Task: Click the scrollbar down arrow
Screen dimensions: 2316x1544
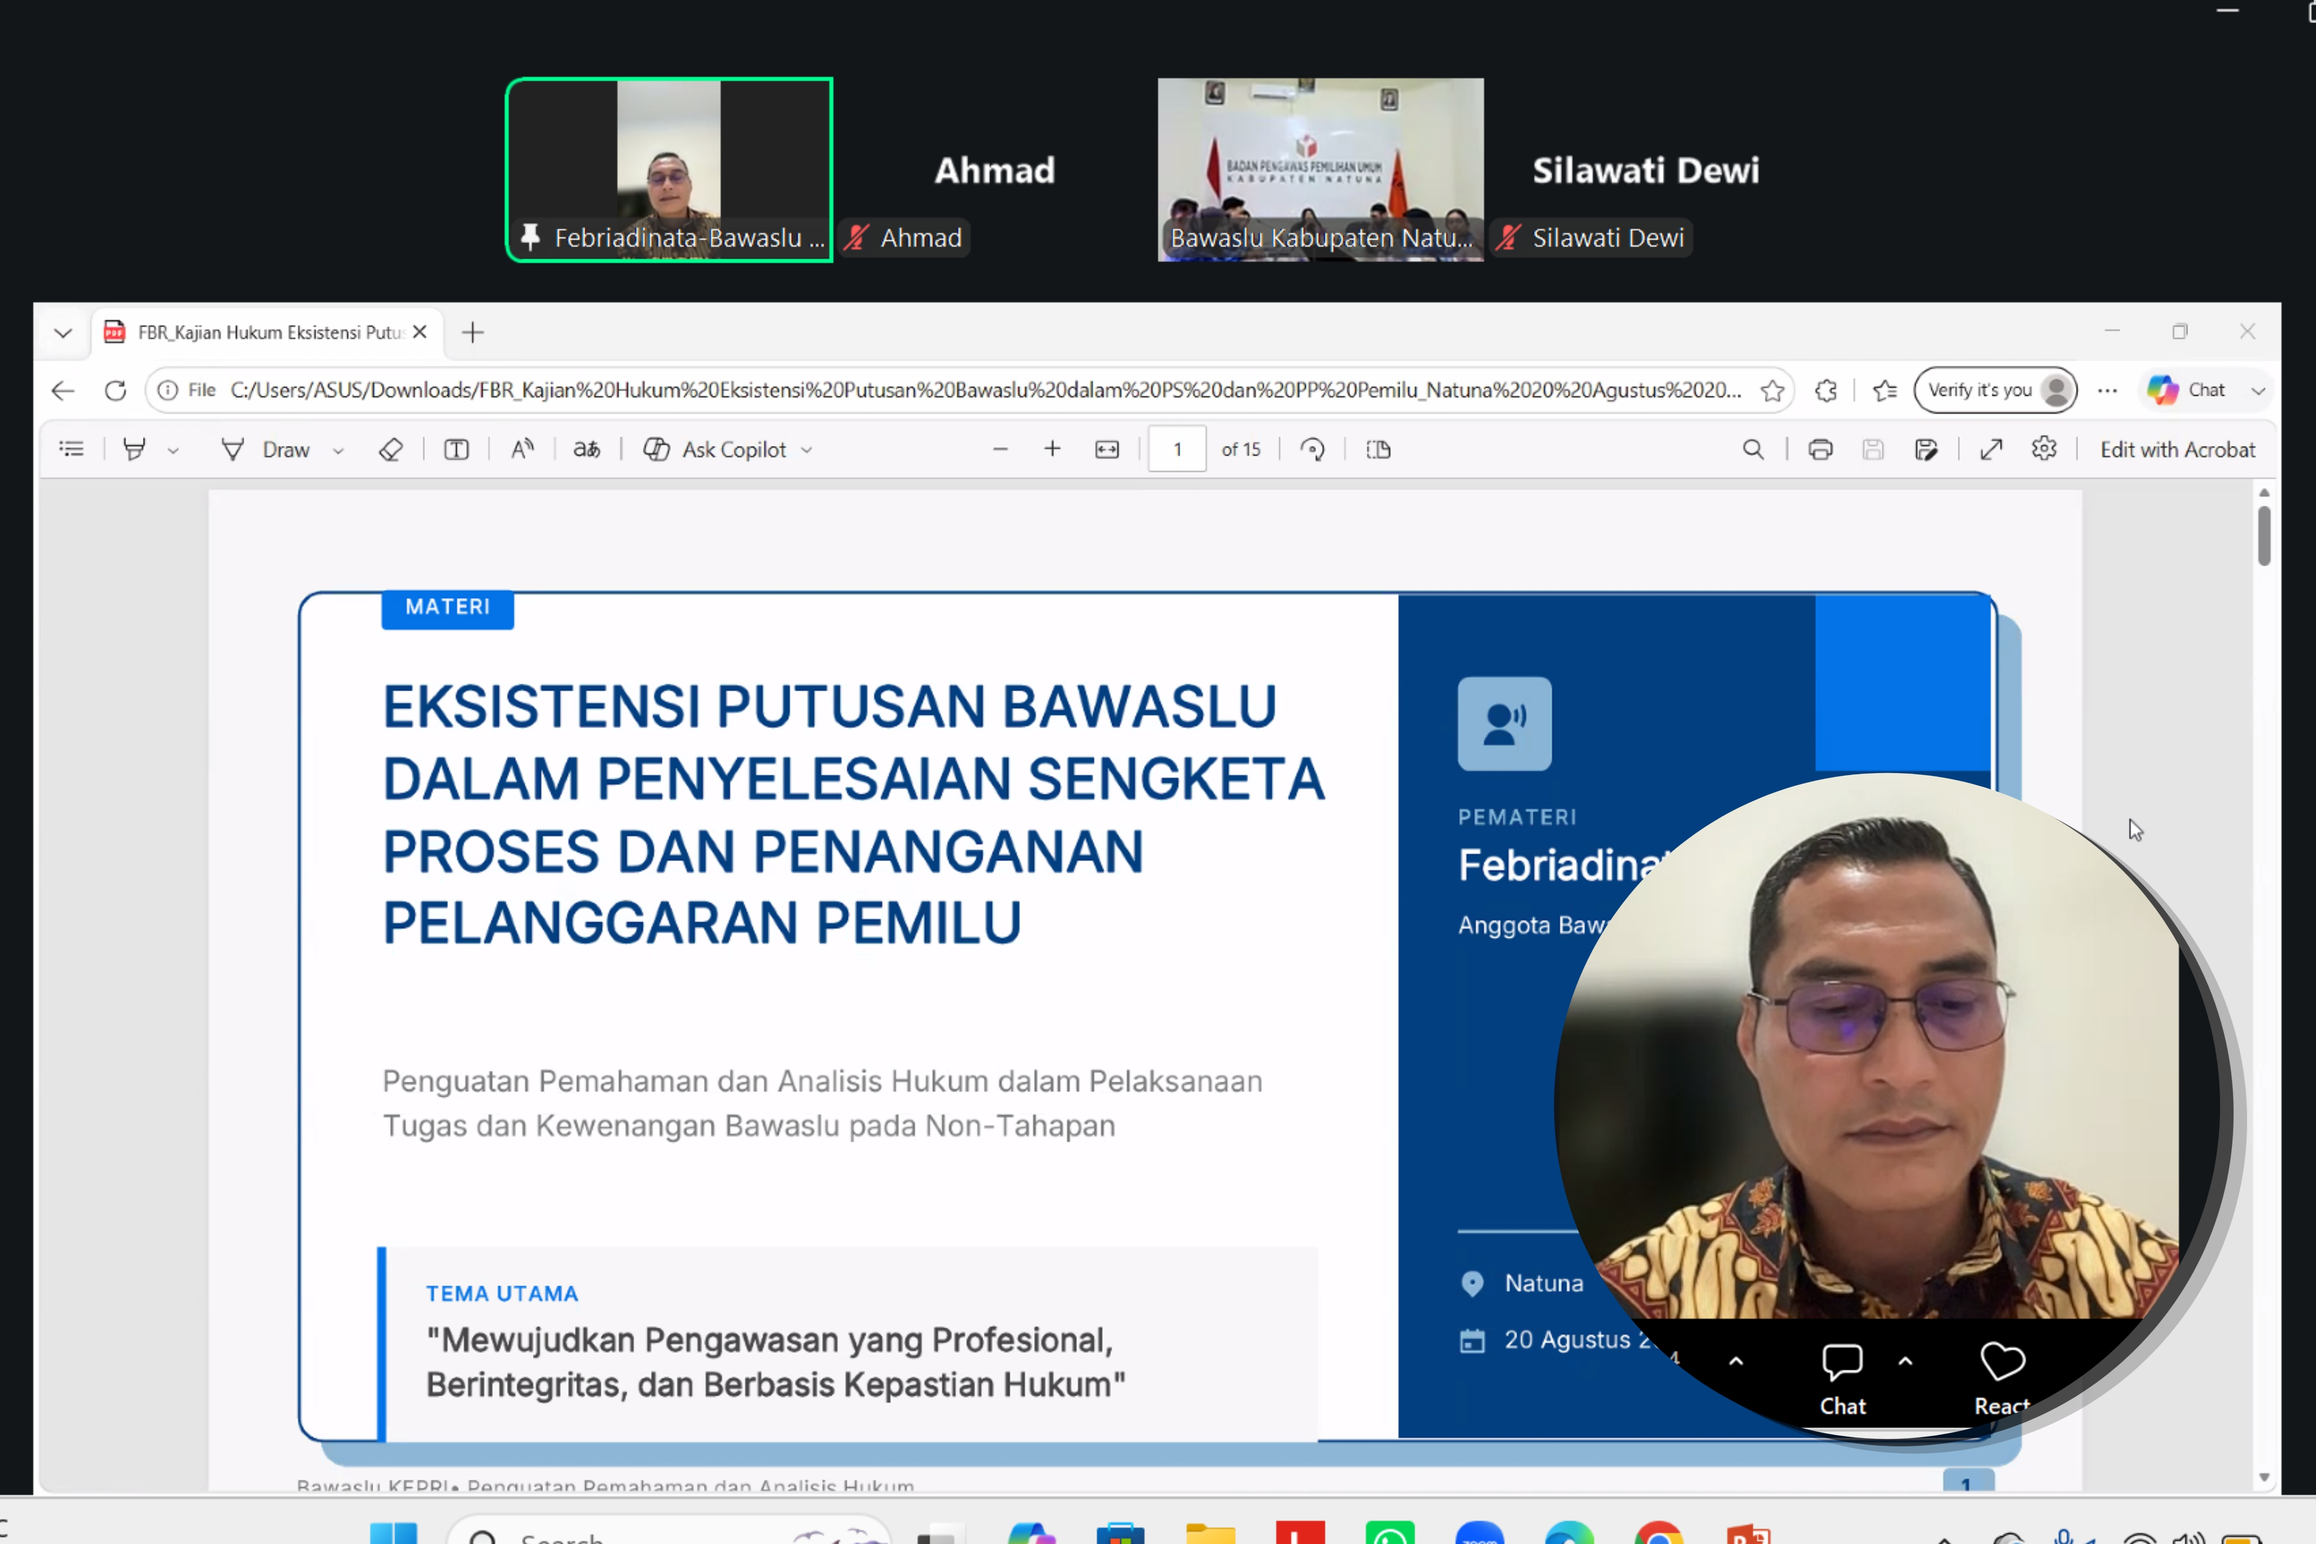Action: (x=2264, y=1477)
